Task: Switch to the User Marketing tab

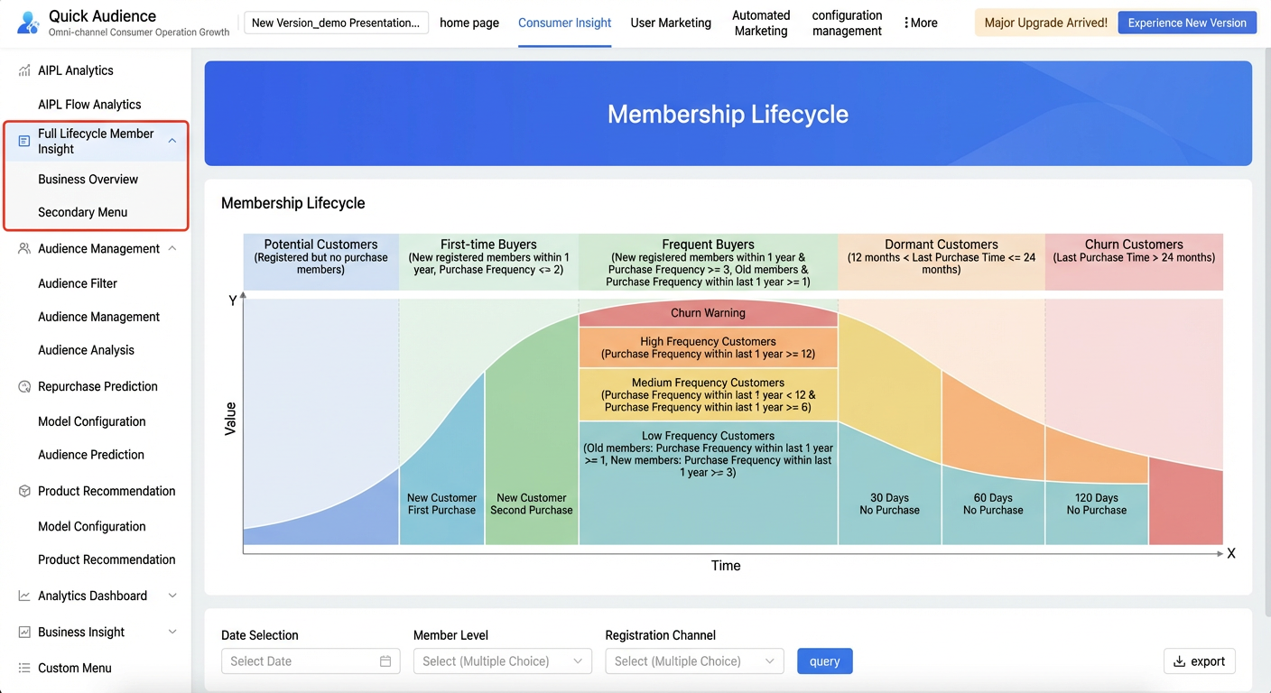Action: [x=671, y=23]
